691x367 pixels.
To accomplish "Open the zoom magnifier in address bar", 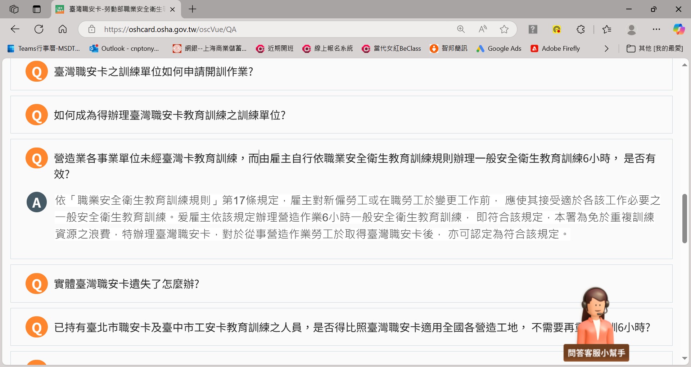I will (x=461, y=29).
